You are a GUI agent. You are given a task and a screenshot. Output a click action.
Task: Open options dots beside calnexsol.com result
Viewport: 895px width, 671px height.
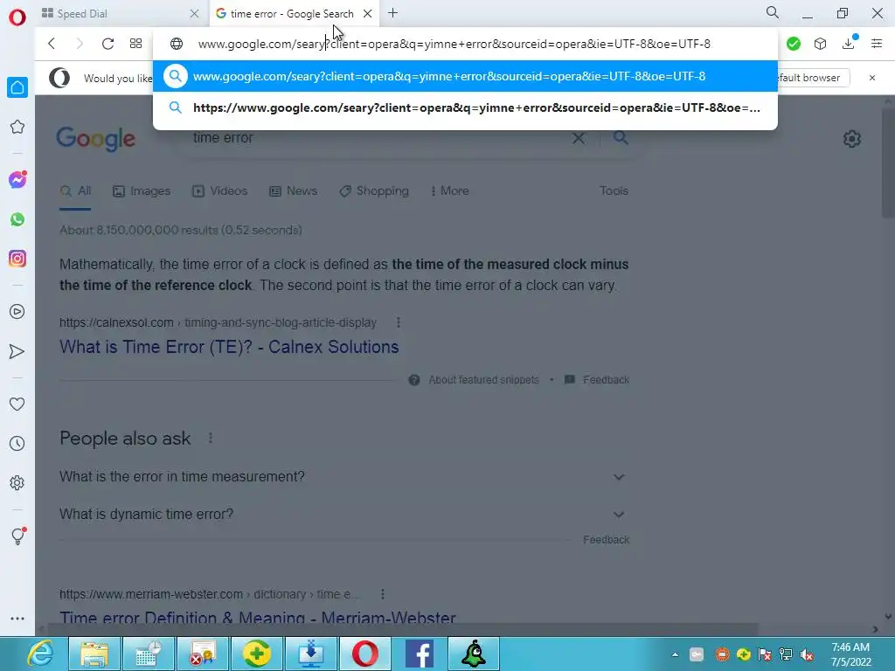[399, 322]
